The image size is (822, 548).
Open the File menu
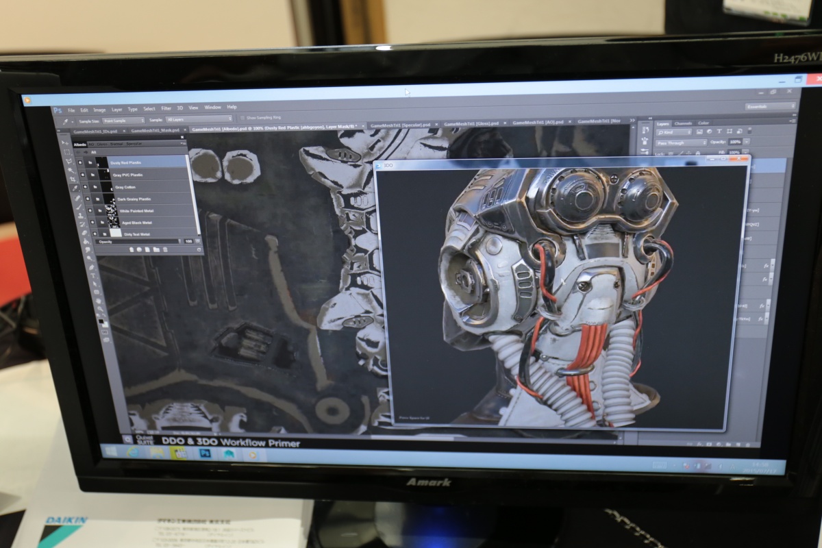coord(71,110)
